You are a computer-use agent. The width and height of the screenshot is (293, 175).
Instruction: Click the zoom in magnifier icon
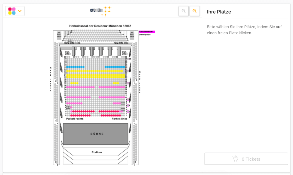click(x=195, y=11)
